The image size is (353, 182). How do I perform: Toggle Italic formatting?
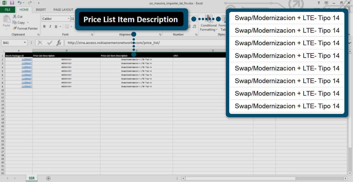coord(50,26)
